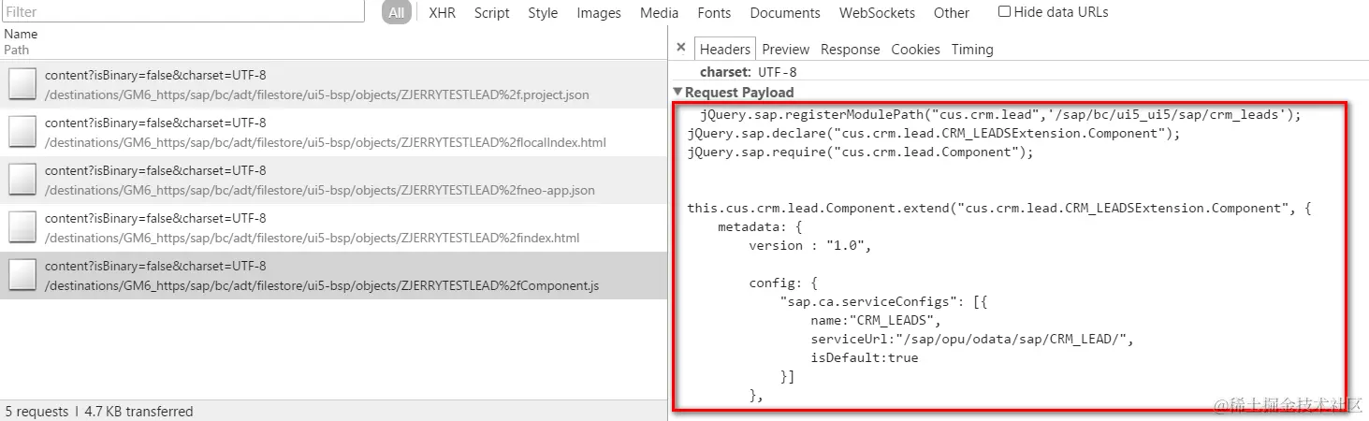The width and height of the screenshot is (1369, 421).
Task: Click the jQuery.sap.registerModulePath payload line
Action: coord(1001,115)
